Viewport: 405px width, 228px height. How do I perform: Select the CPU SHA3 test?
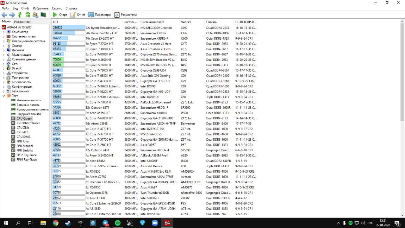tap(23, 137)
